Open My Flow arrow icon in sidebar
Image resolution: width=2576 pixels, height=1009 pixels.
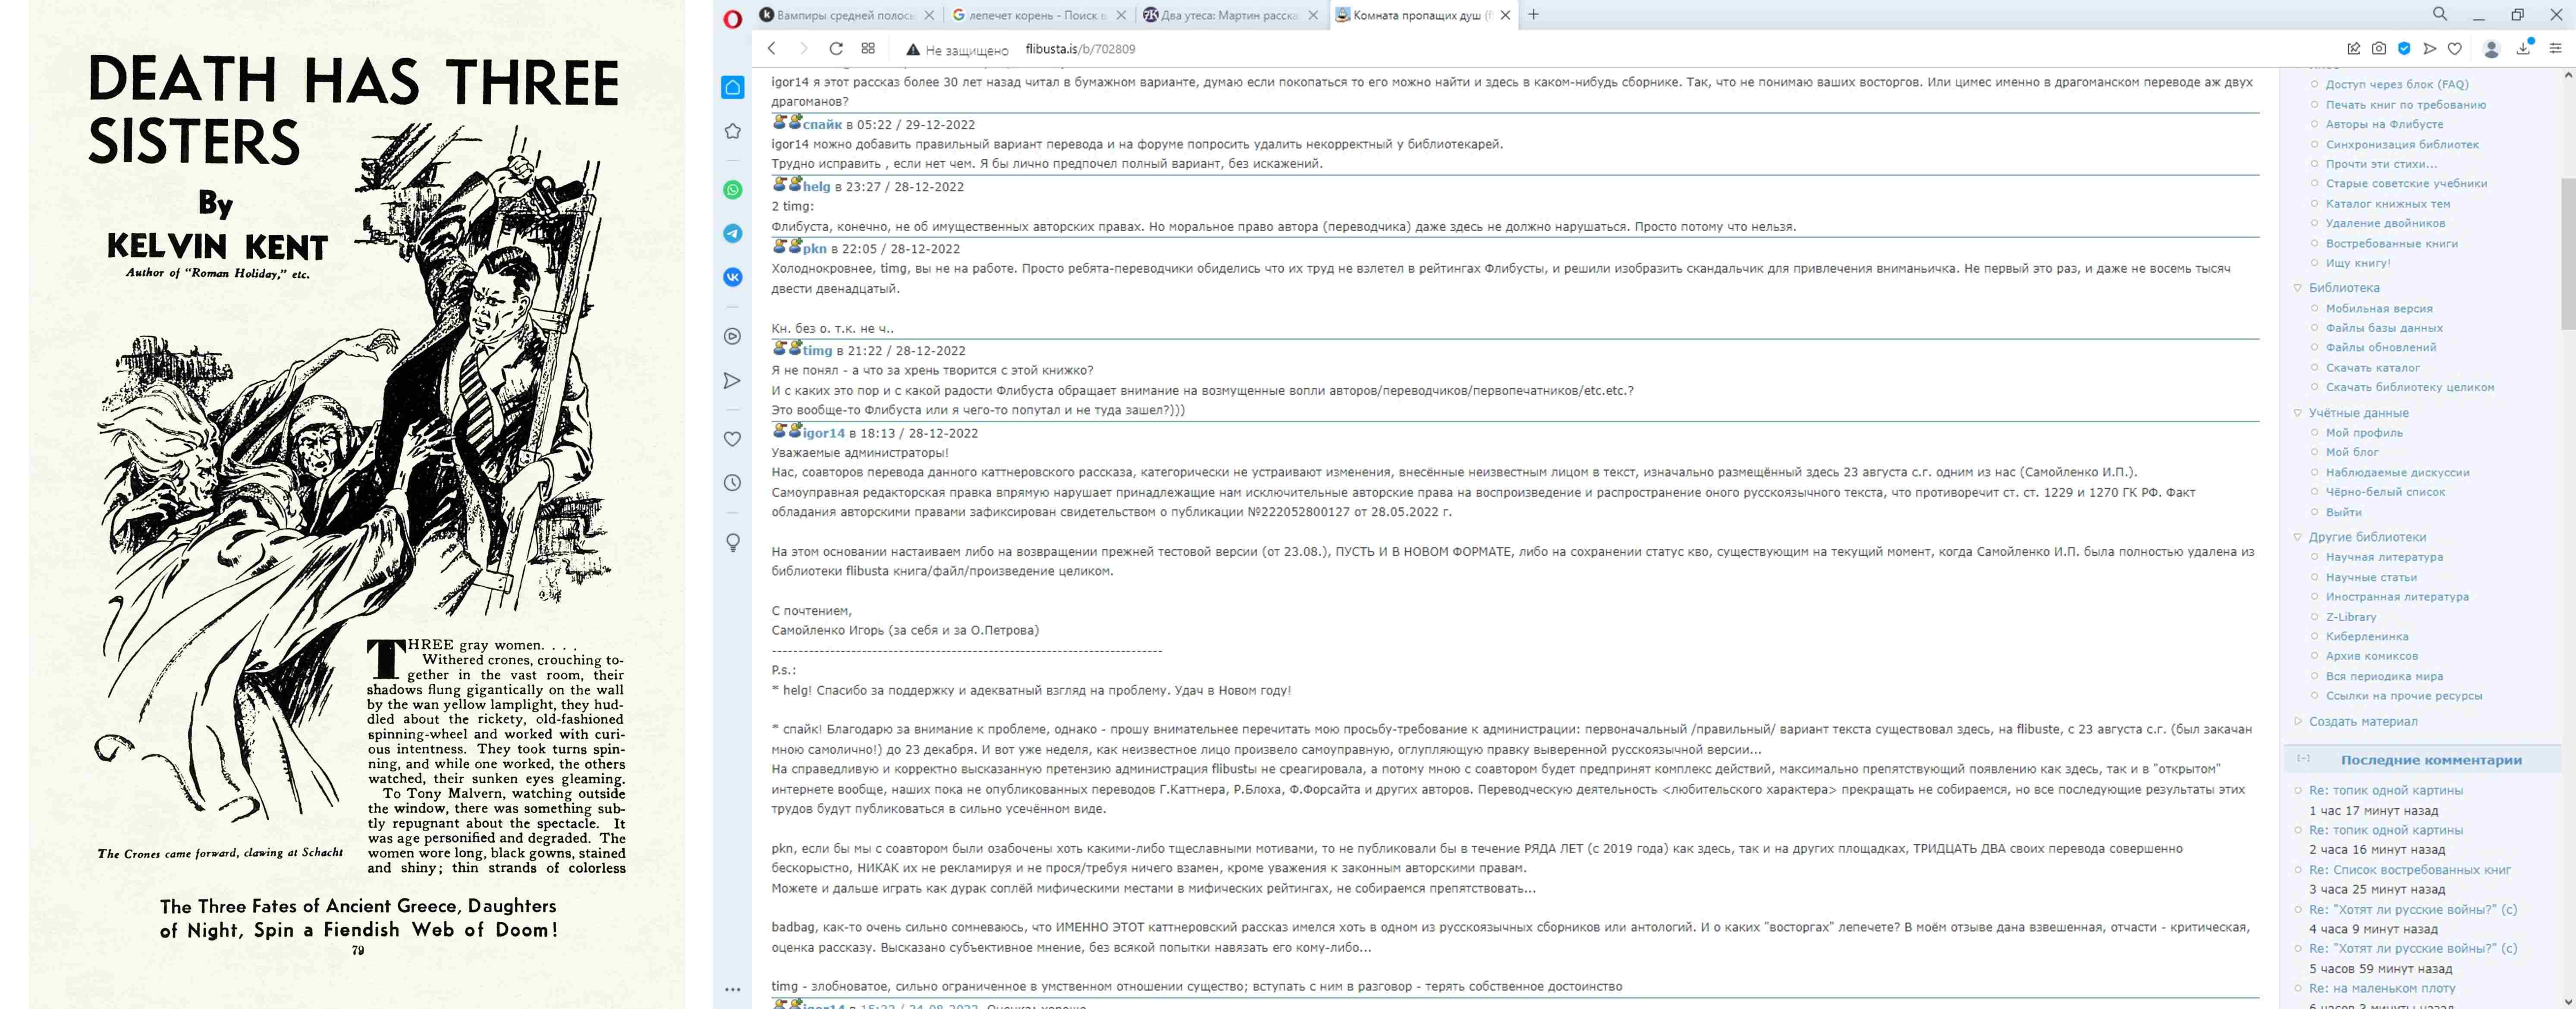pos(732,380)
